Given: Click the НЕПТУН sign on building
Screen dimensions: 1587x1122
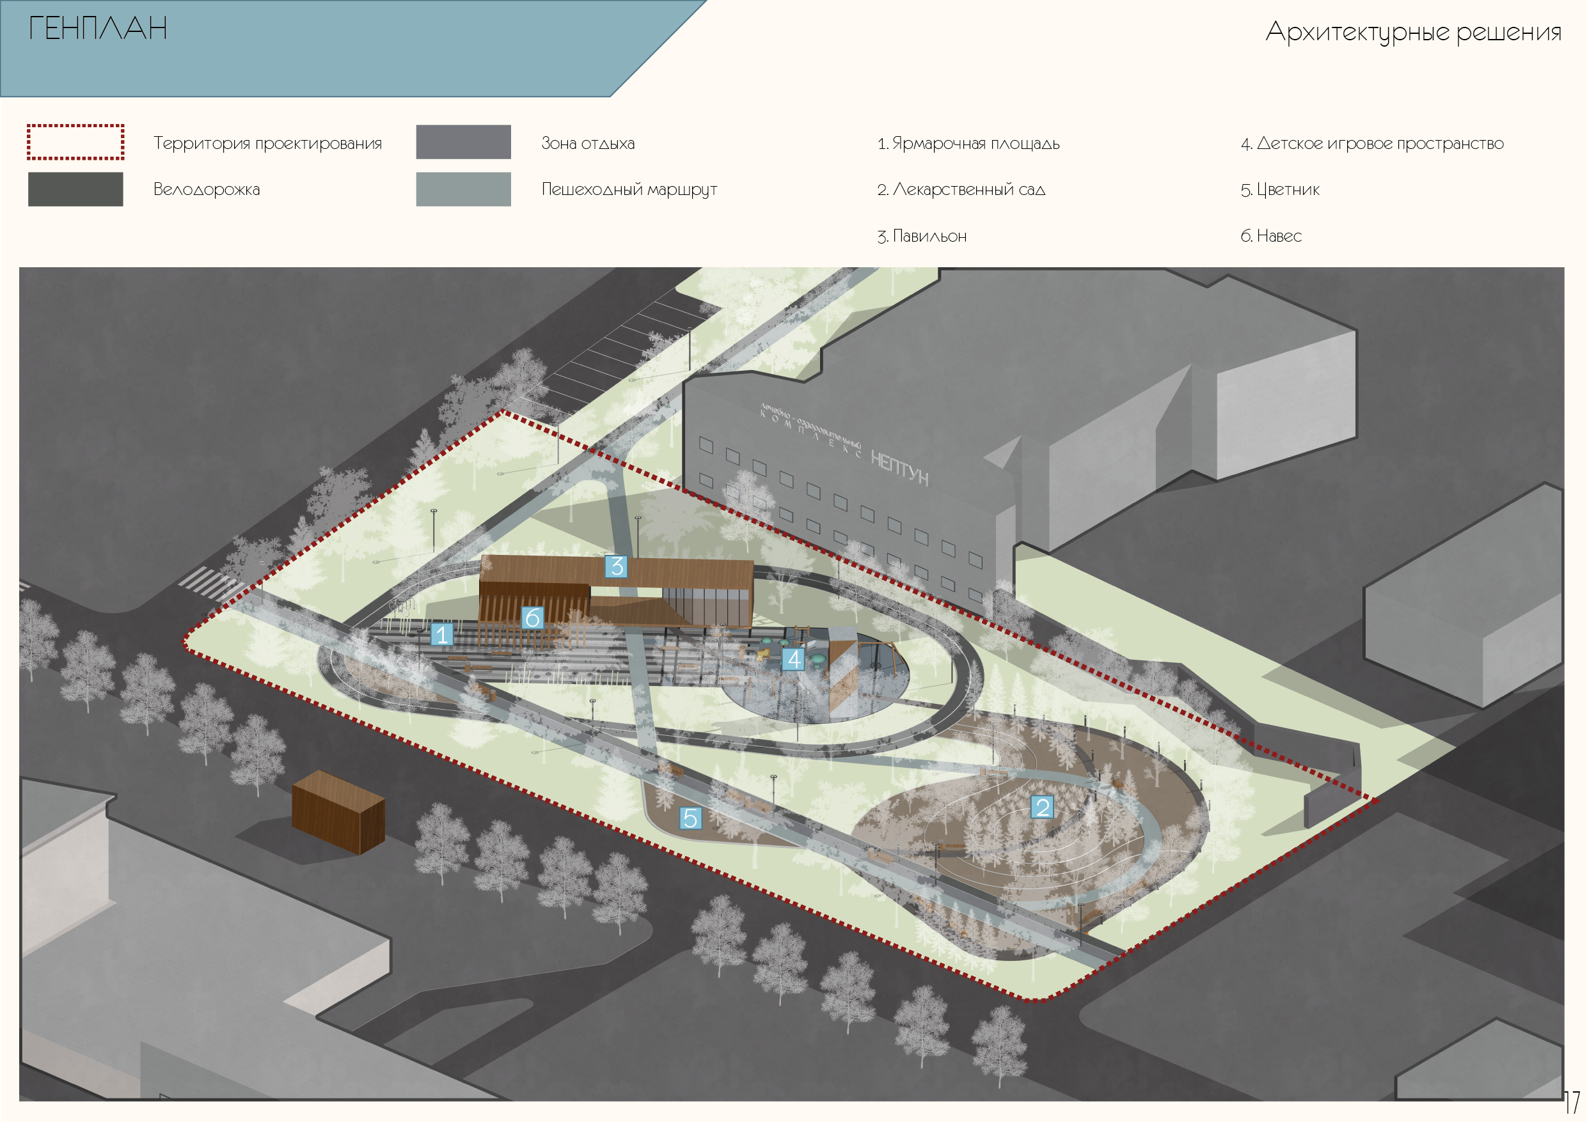Looking at the screenshot, I should pyautogui.click(x=899, y=468).
